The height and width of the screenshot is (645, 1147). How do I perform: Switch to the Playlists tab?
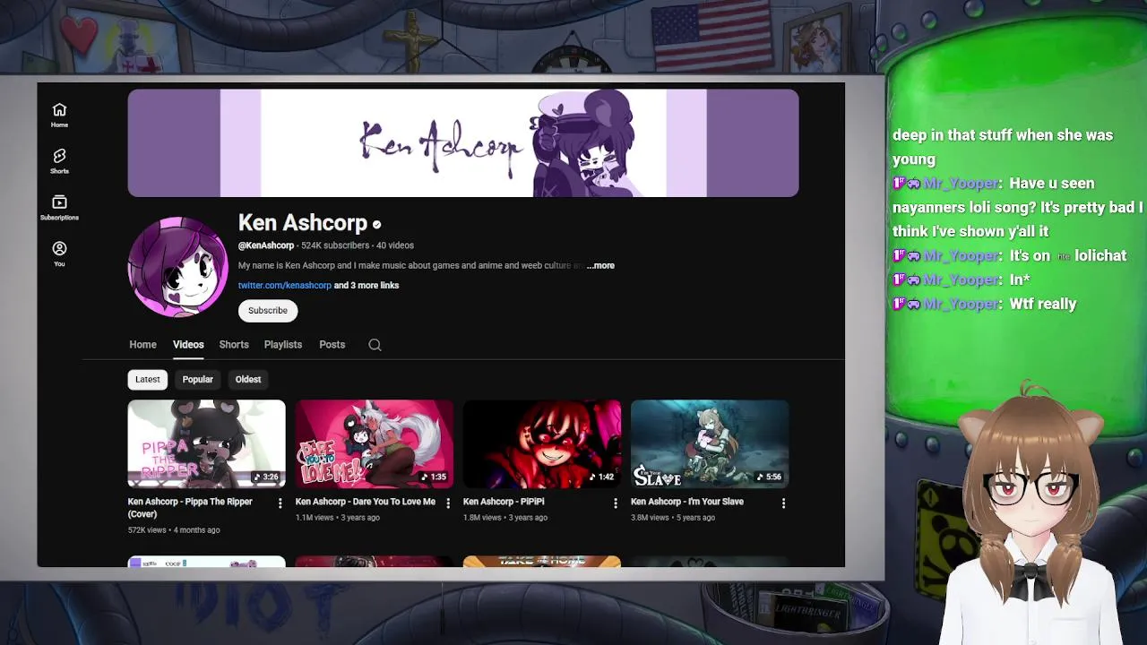283,344
